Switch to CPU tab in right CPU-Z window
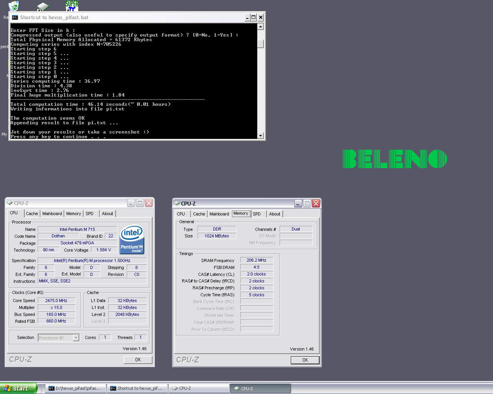493x394 pixels. (181, 214)
